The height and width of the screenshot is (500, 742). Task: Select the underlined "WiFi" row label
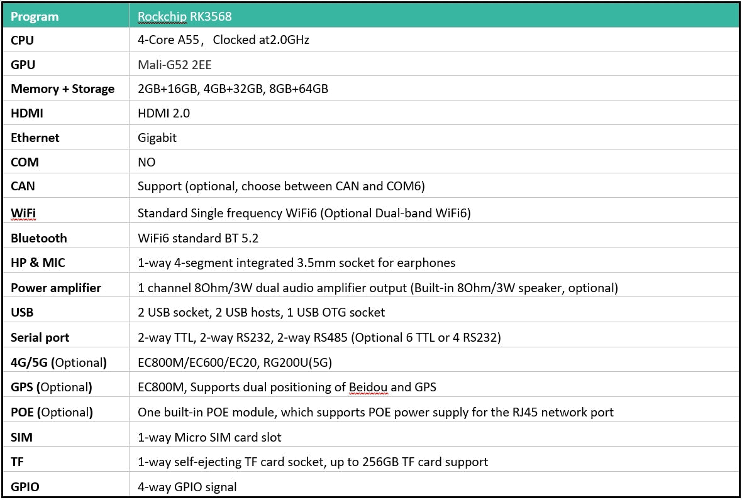tap(23, 213)
